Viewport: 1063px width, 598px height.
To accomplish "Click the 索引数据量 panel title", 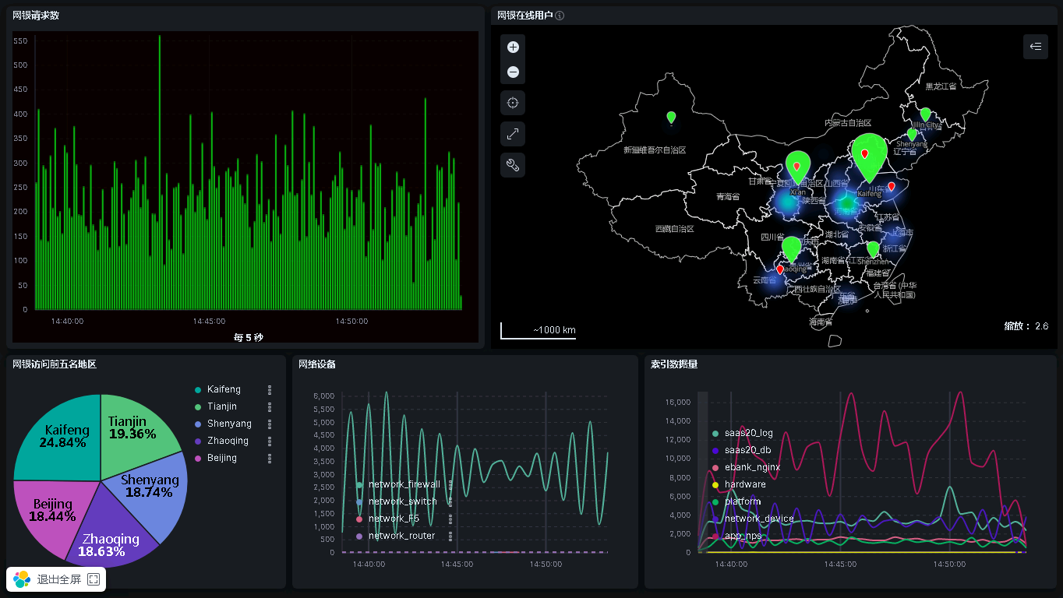I will tap(674, 364).
